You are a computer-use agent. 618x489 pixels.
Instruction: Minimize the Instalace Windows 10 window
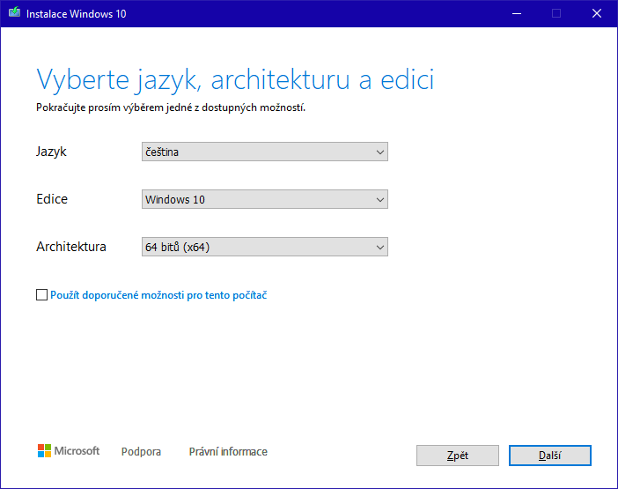tap(516, 13)
